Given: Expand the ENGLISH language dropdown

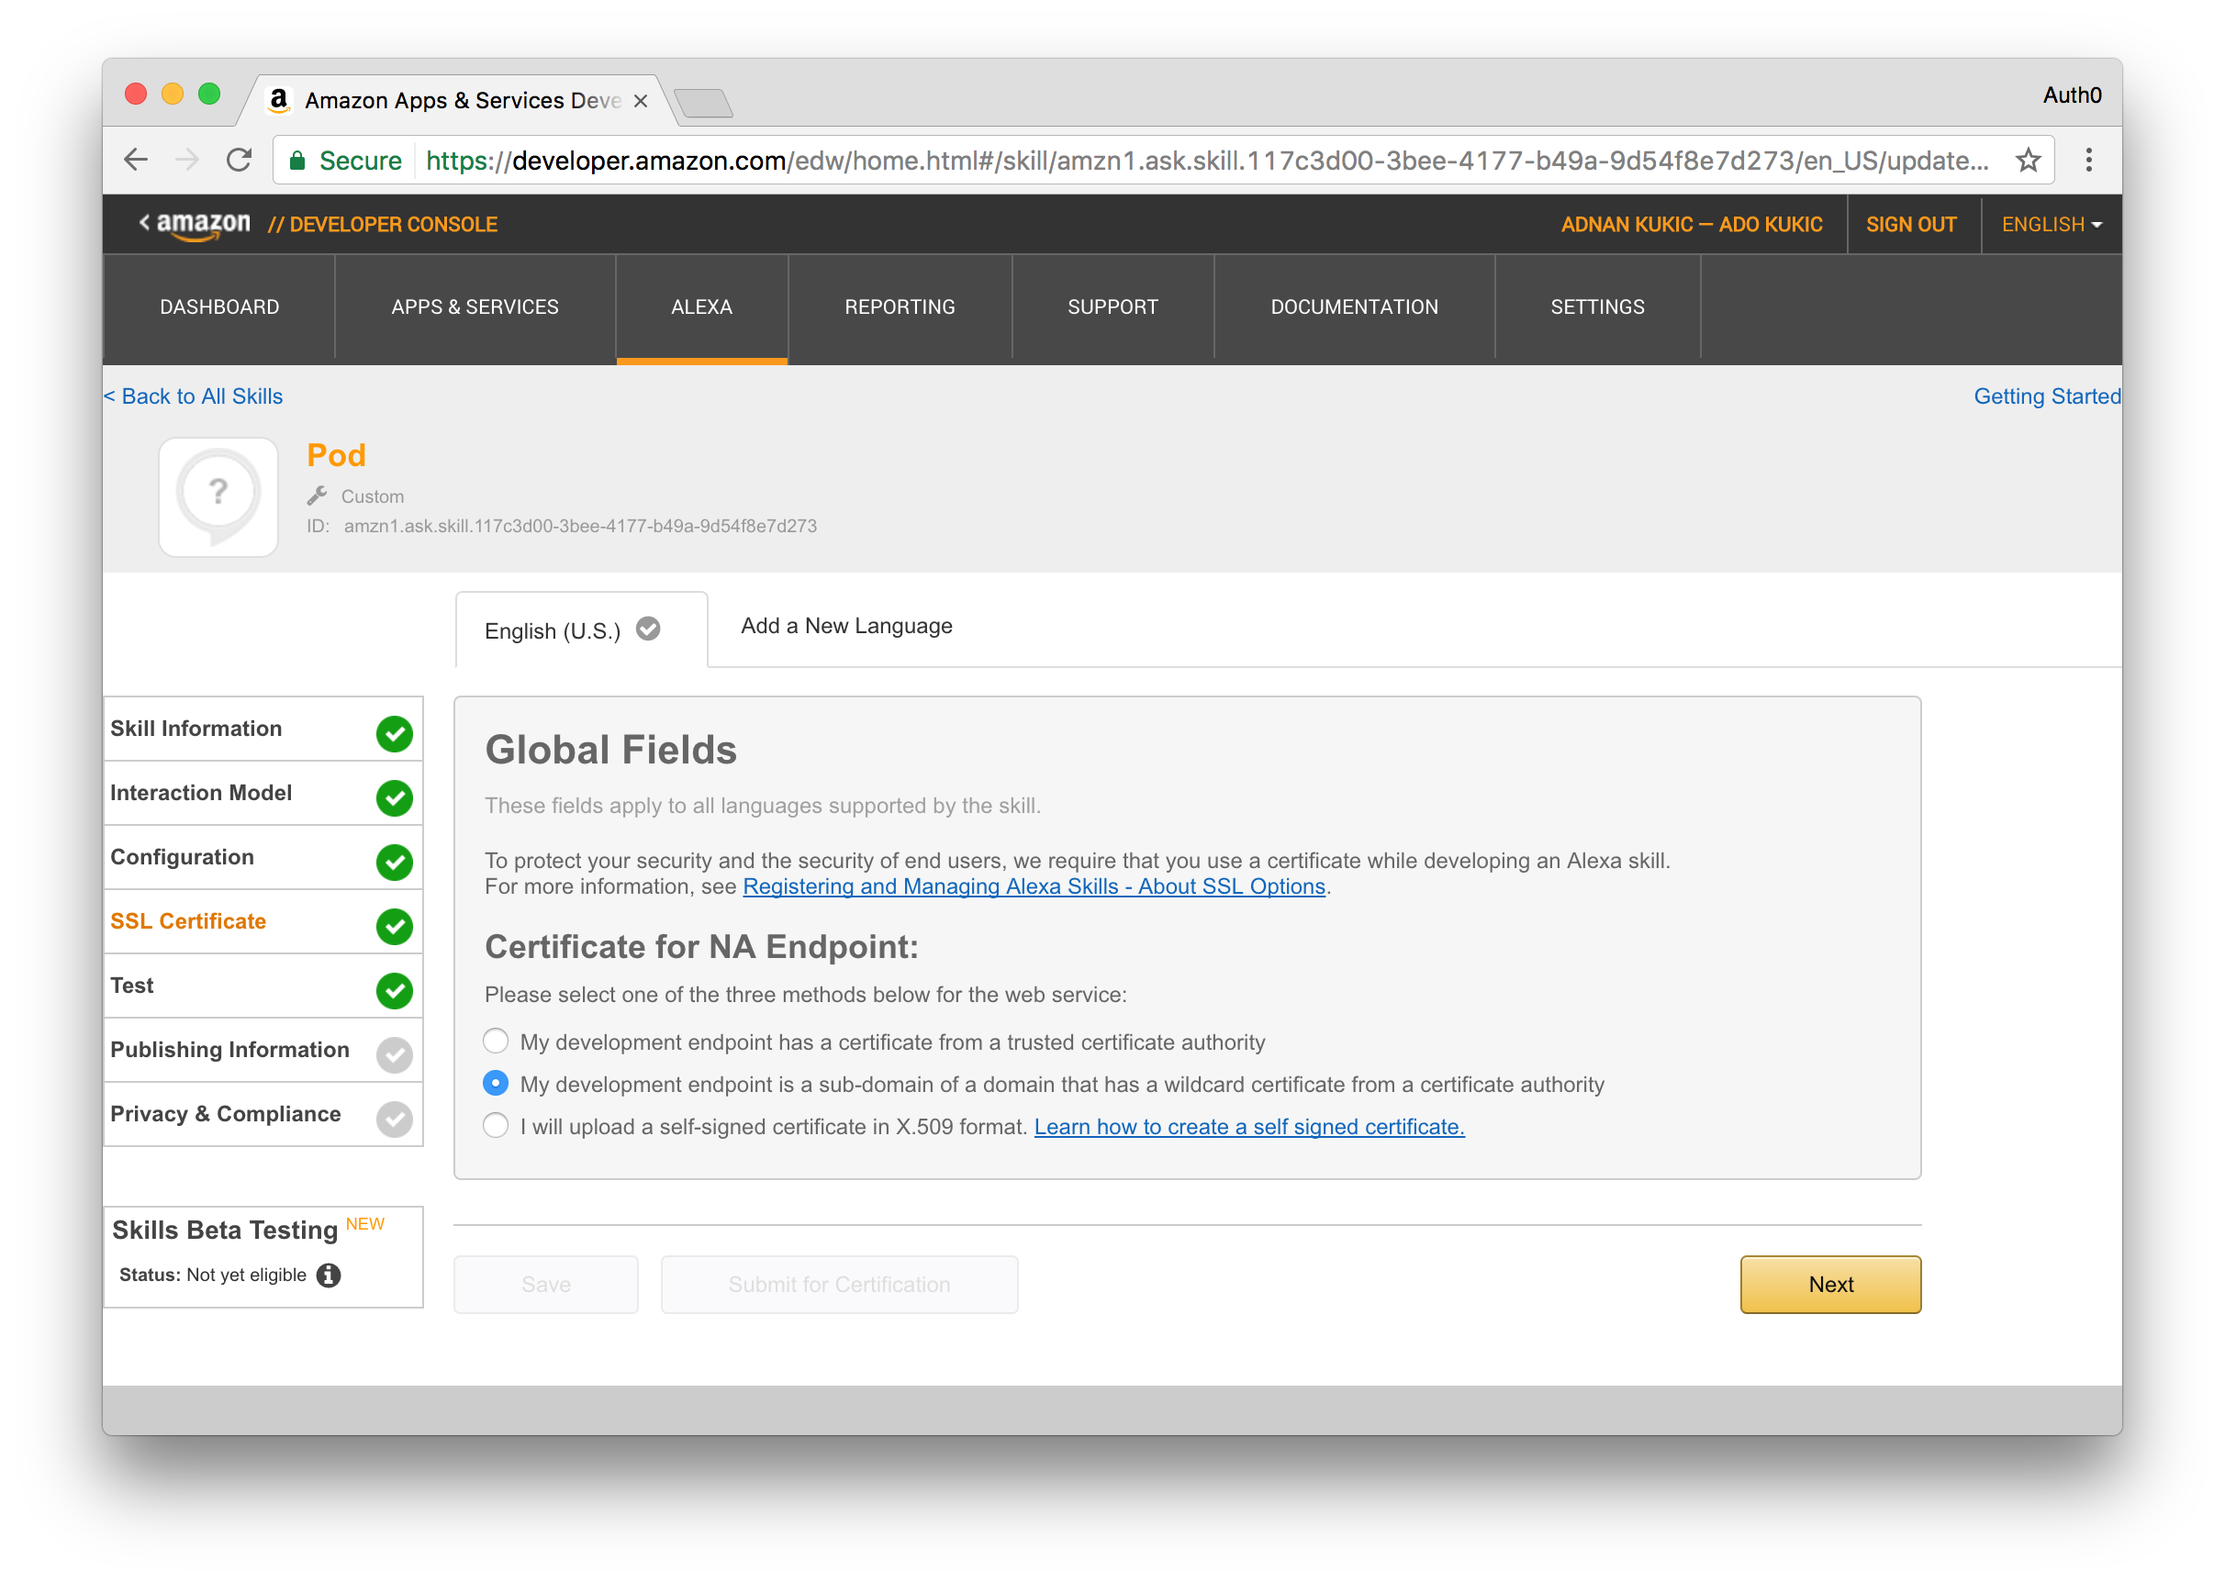Looking at the screenshot, I should tap(2051, 224).
